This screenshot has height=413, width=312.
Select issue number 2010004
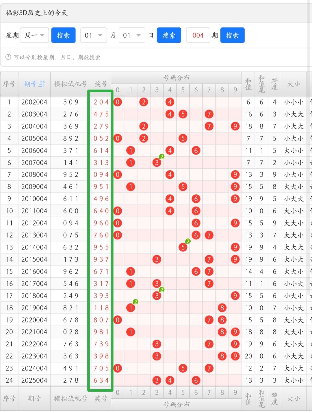34,199
